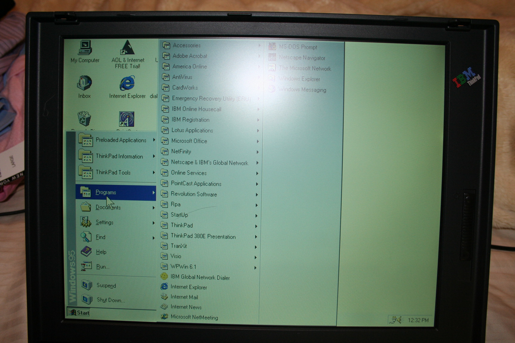The height and width of the screenshot is (343, 515).
Task: Open the IBM Online Housecall group
Action: click(210, 109)
